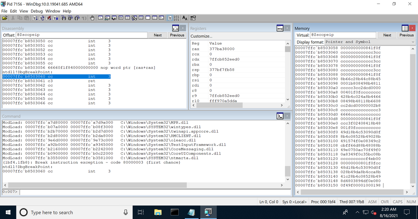Open the Display format dropdown
This screenshot has height=219, width=418.
click(x=370, y=42)
